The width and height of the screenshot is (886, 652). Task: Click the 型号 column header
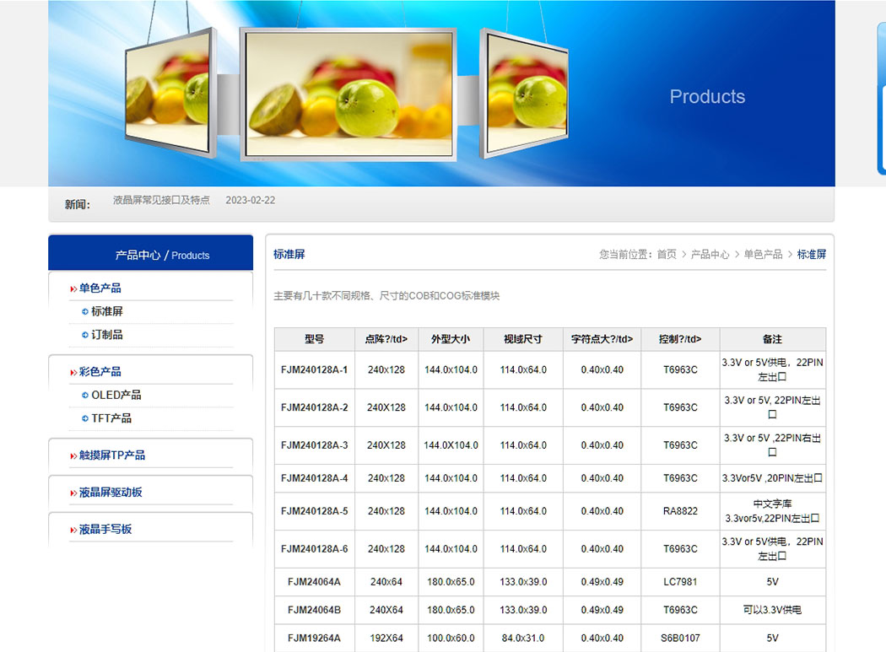point(314,339)
